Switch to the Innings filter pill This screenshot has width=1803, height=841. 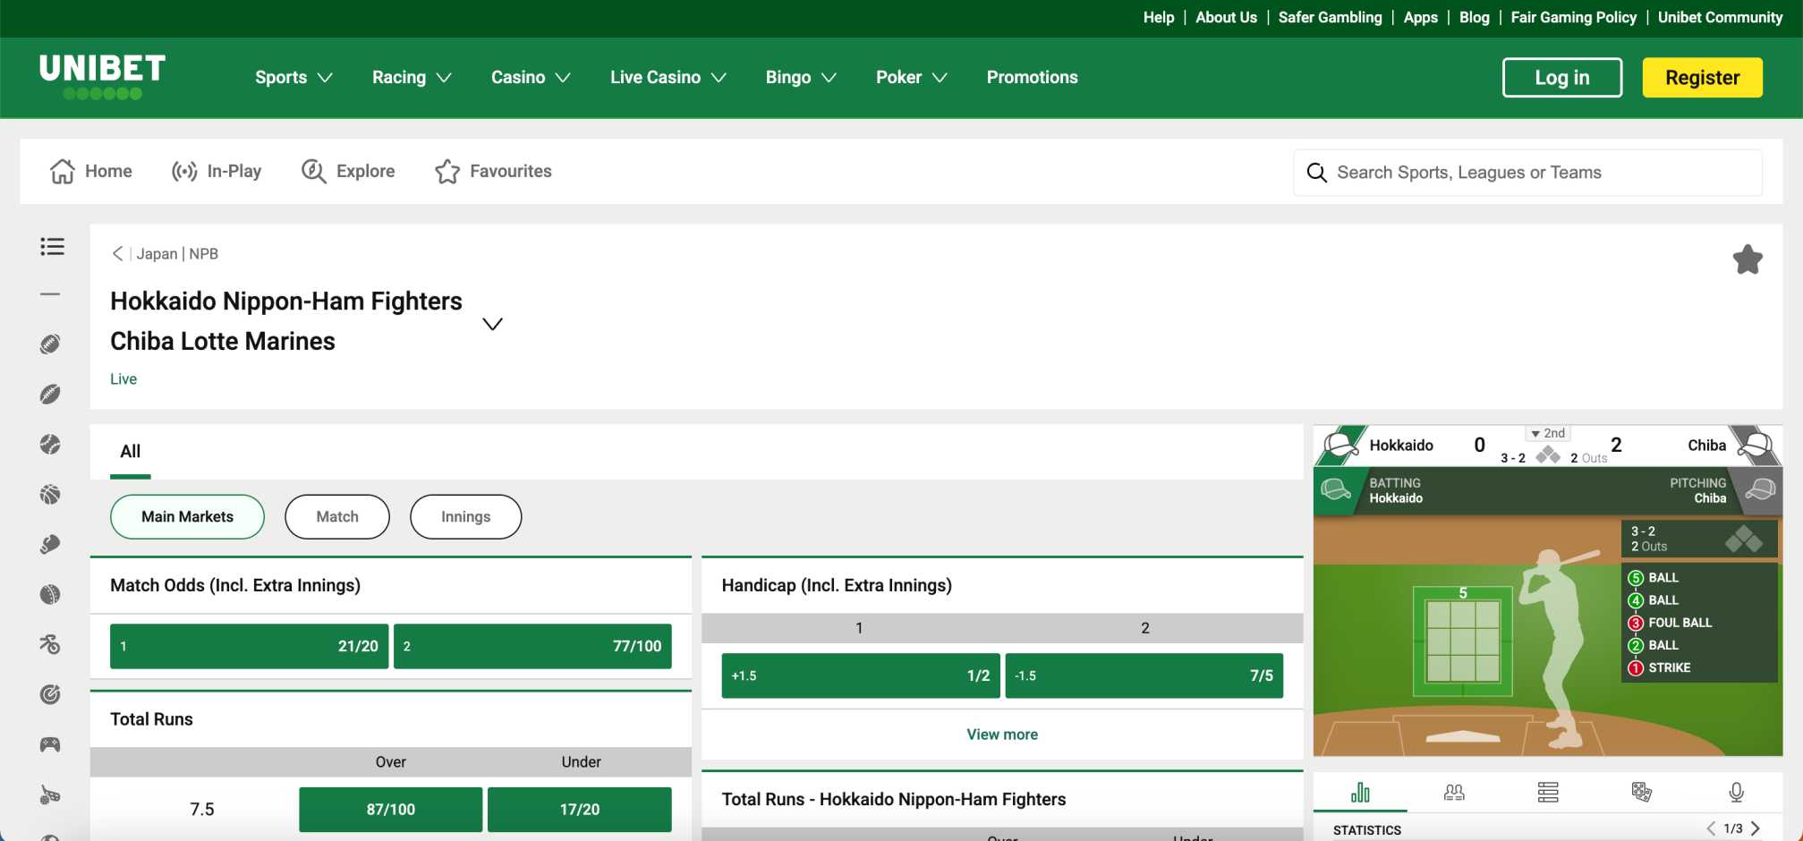pyautogui.click(x=465, y=517)
